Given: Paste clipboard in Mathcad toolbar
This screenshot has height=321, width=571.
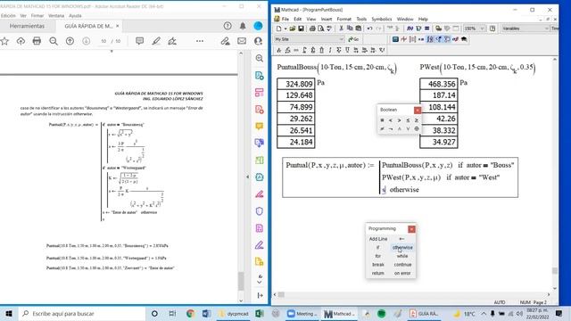Looking at the screenshot, I should [359, 29].
